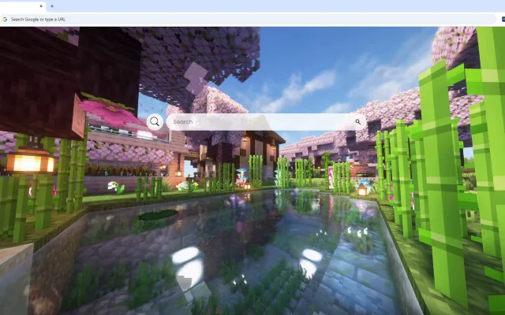Screen dimensions: 505x315
Task: Submit search with the small magnifier inside the Search box
Action: pos(357,122)
